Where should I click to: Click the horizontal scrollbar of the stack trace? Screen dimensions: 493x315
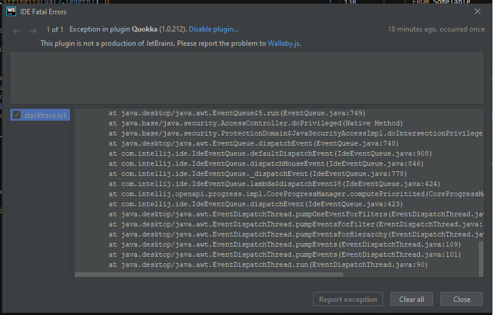209,275
